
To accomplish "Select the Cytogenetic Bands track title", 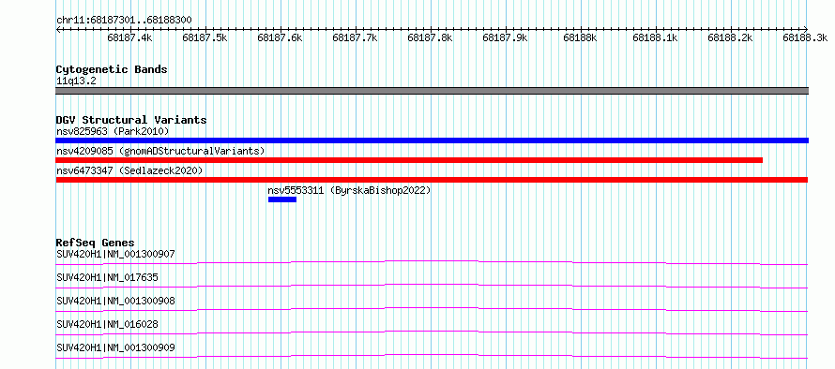I will [112, 69].
